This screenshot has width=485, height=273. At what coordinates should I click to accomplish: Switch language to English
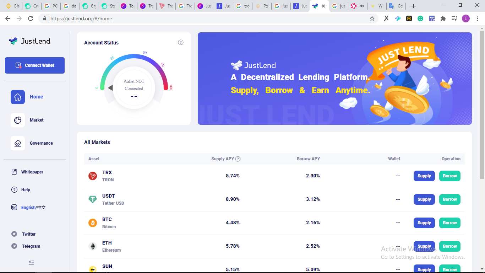pyautogui.click(x=28, y=208)
